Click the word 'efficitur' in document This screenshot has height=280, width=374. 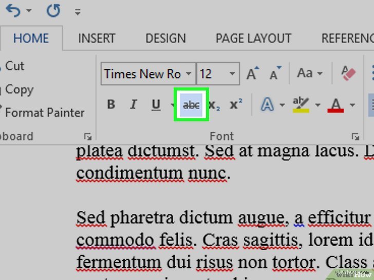(x=339, y=218)
